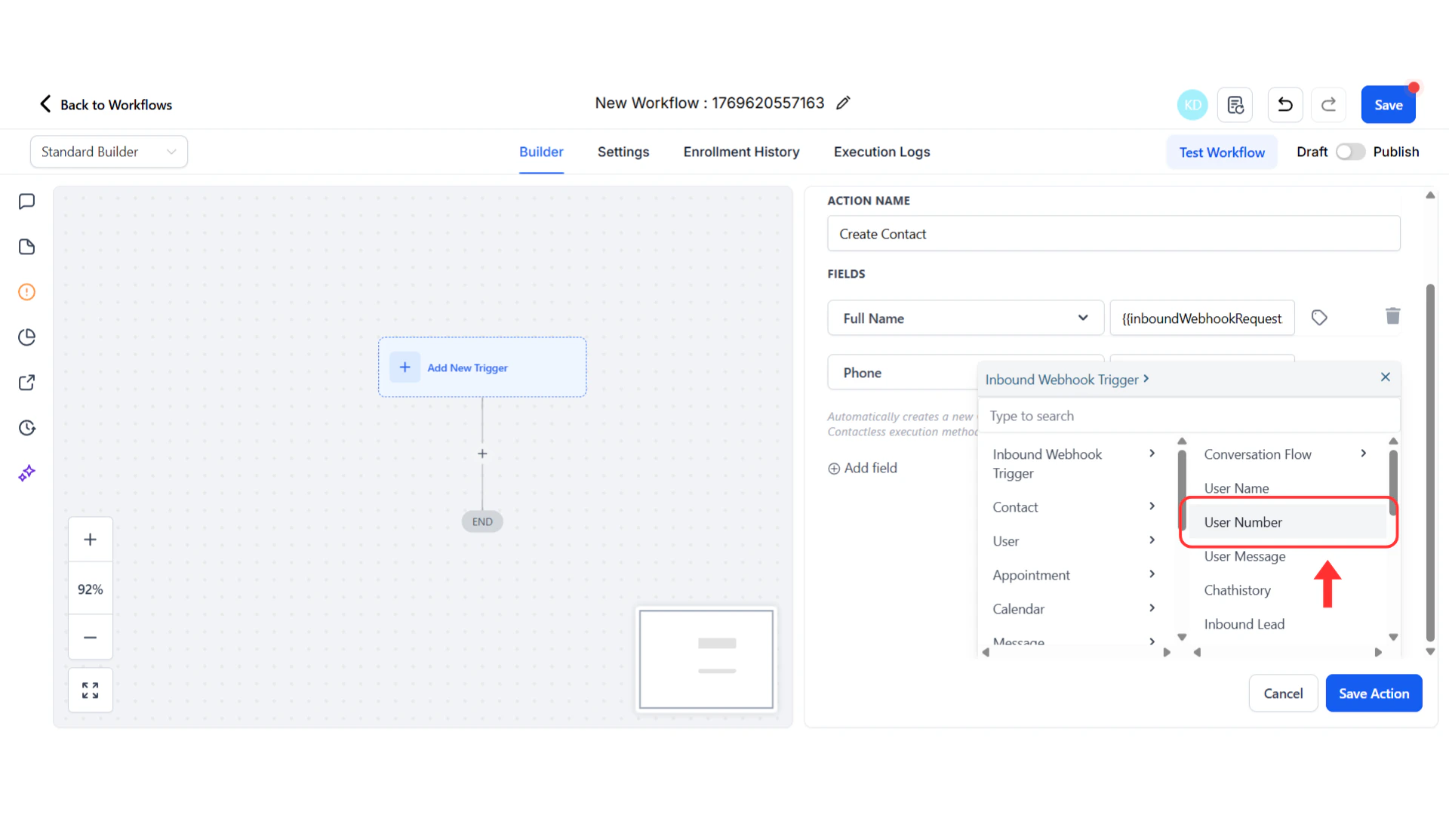Click the redo arrow near the Save button

point(1328,104)
